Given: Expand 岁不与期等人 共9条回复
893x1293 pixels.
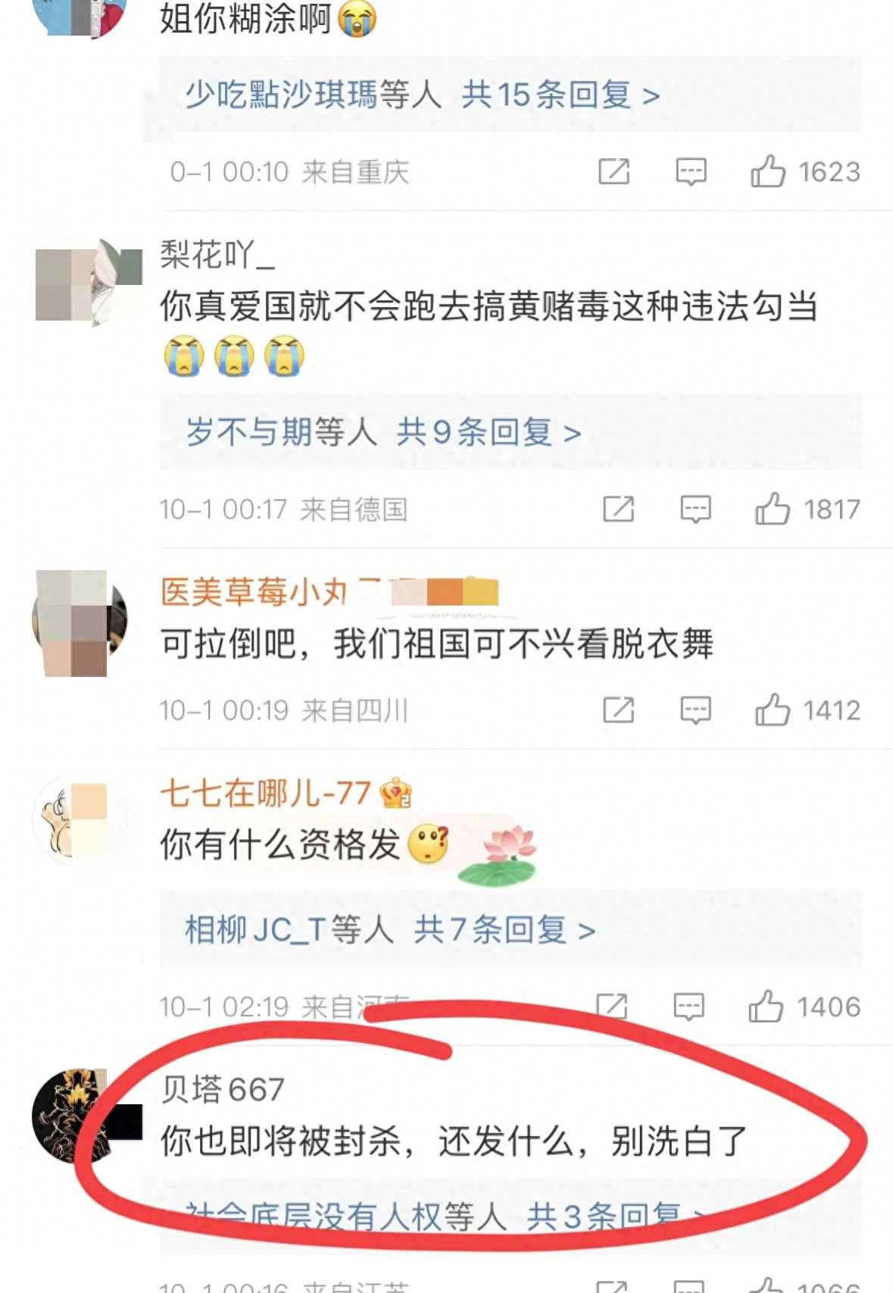Looking at the screenshot, I should pyautogui.click(x=383, y=432).
